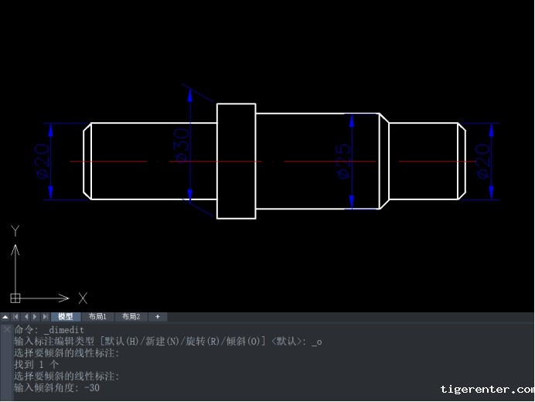Switch to the 模型 tab
The height and width of the screenshot is (402, 535).
(x=66, y=317)
